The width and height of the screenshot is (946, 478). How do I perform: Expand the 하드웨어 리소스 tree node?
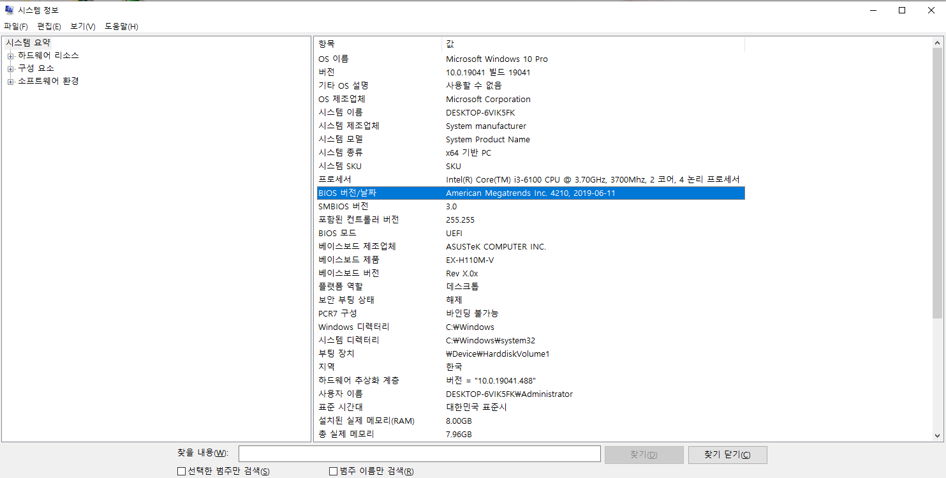pyautogui.click(x=10, y=56)
